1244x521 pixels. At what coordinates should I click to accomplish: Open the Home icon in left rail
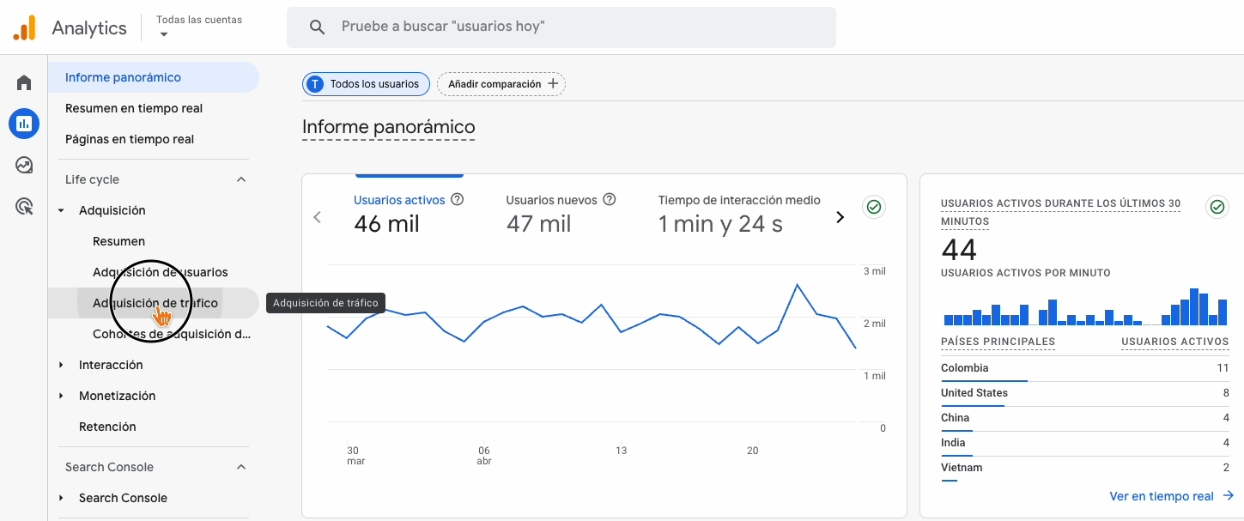24,83
